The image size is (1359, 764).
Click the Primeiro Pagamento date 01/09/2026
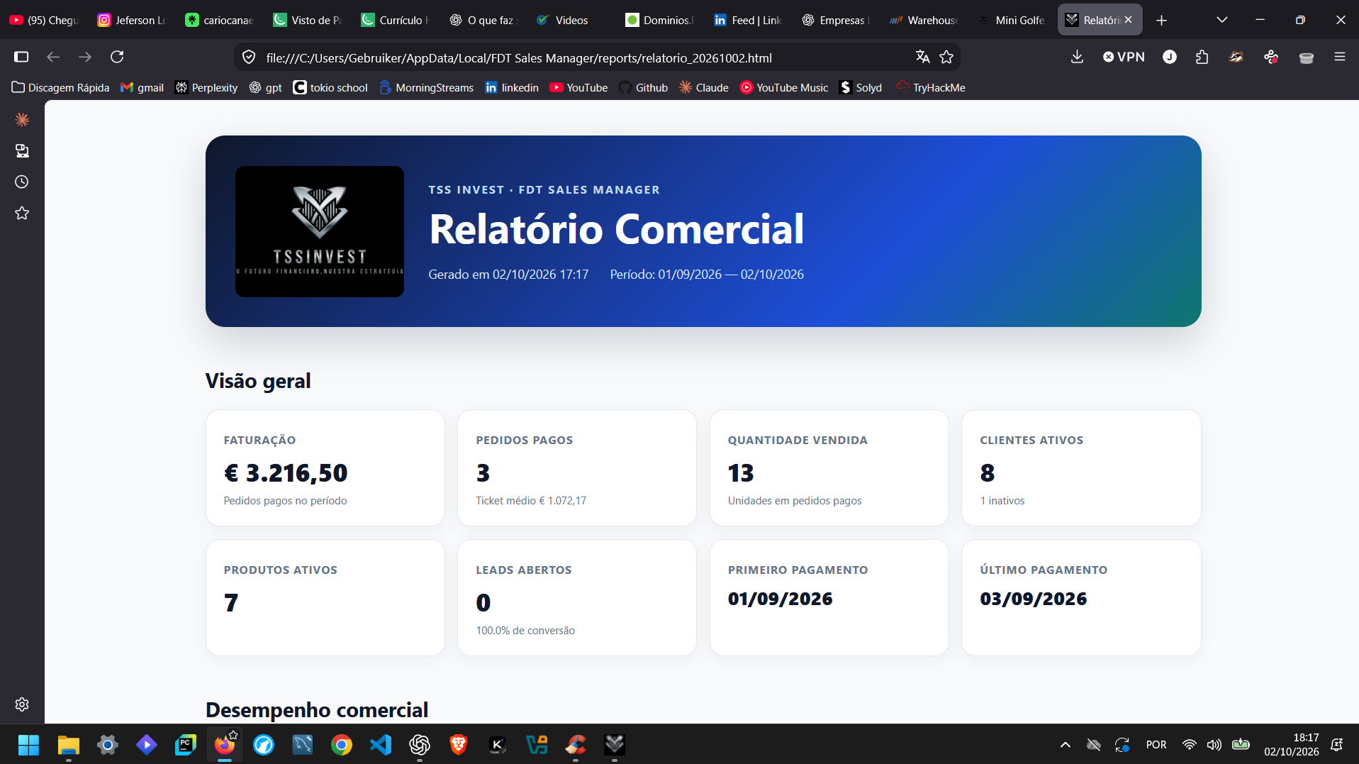pyautogui.click(x=781, y=599)
